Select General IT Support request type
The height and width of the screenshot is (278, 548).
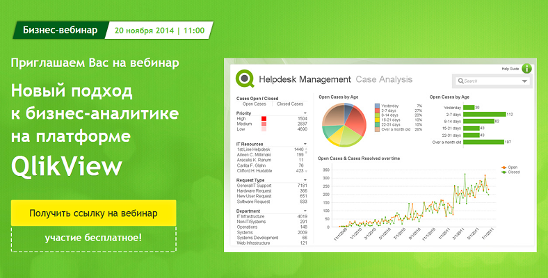coord(272,186)
